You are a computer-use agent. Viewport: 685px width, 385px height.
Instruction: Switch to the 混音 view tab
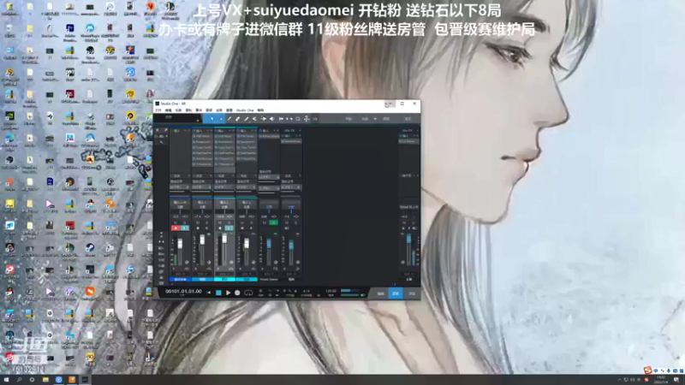coord(396,293)
